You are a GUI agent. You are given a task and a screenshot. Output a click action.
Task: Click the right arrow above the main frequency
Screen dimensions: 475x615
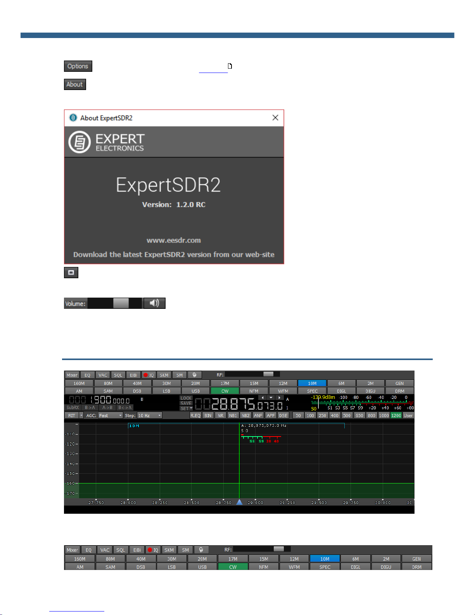280,398
